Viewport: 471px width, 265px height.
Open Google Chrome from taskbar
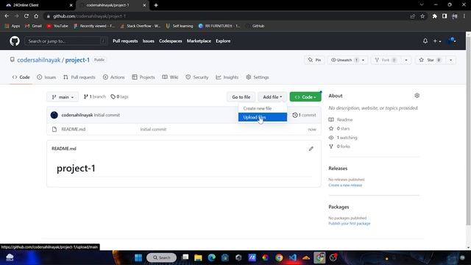279,258
